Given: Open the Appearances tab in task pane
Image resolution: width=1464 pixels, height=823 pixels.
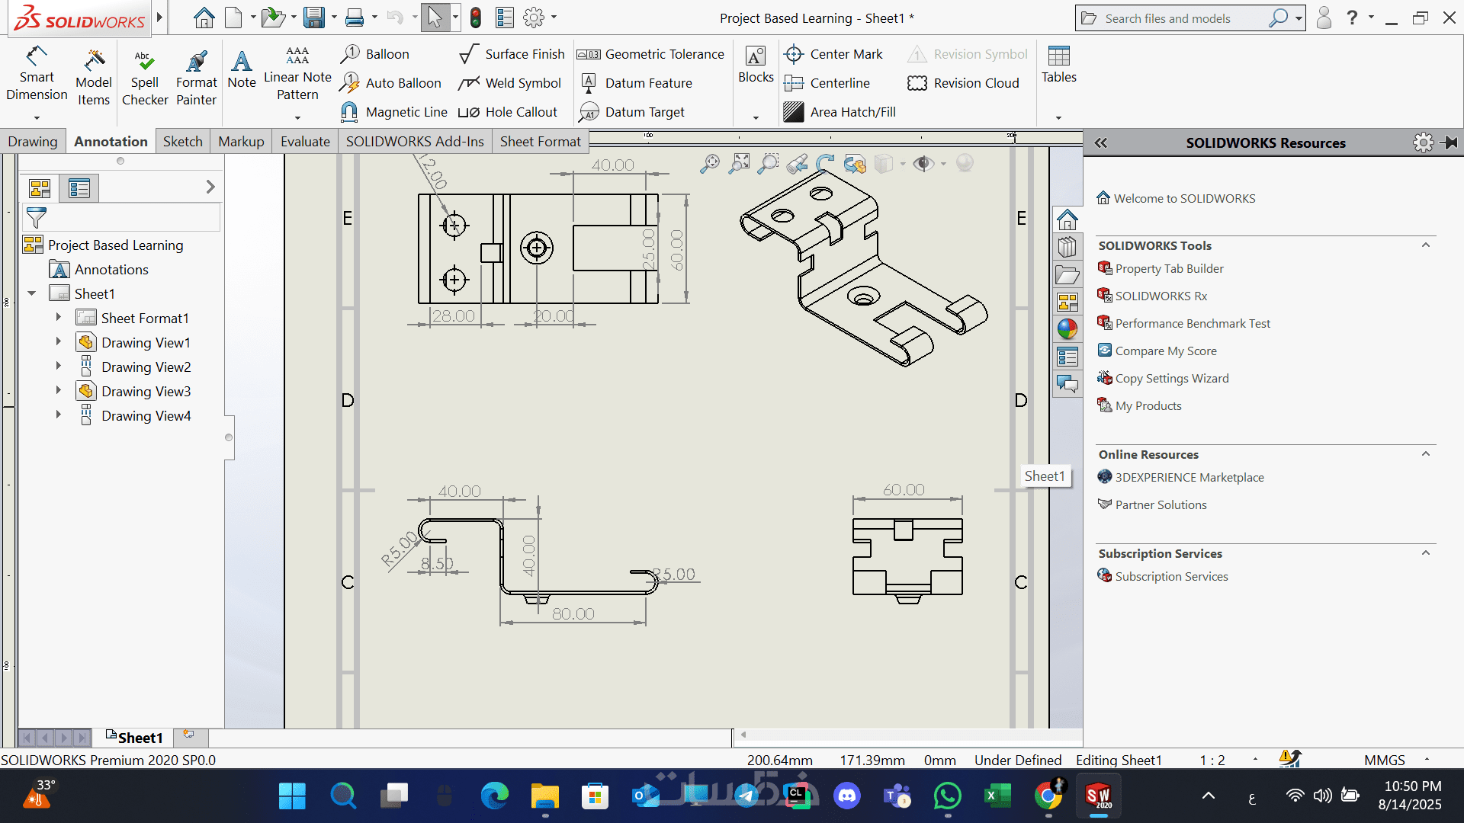Looking at the screenshot, I should (x=1067, y=329).
